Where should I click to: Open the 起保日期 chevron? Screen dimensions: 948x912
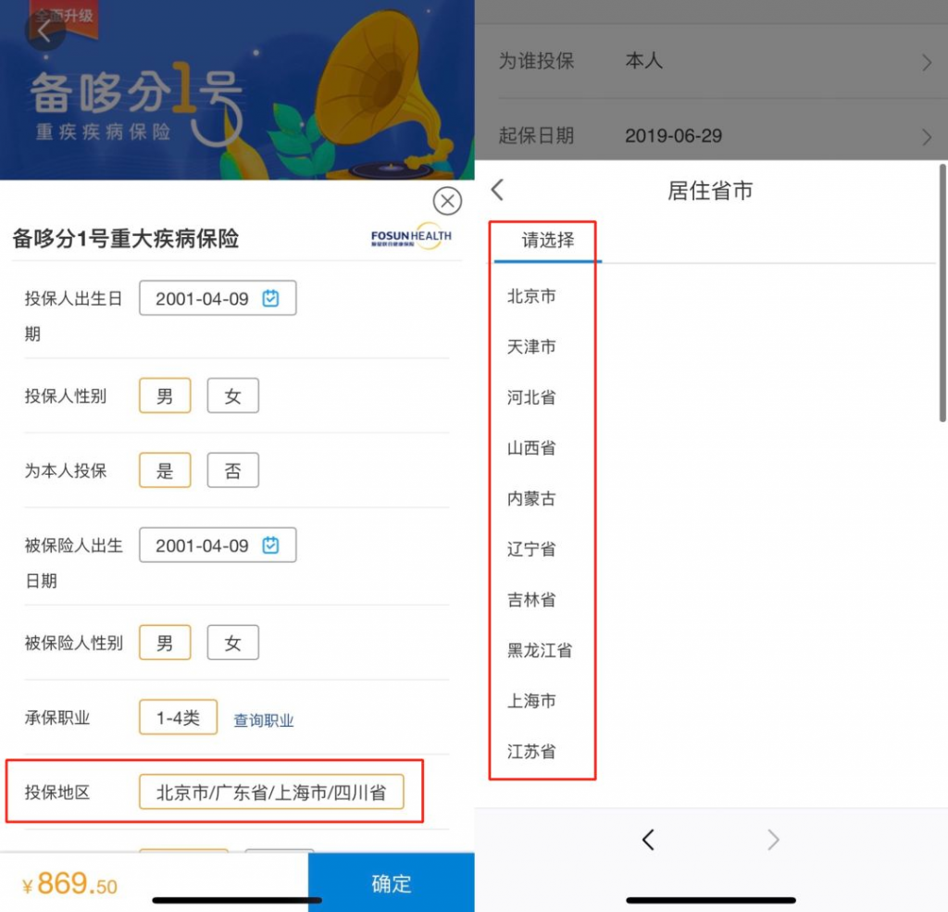926,137
